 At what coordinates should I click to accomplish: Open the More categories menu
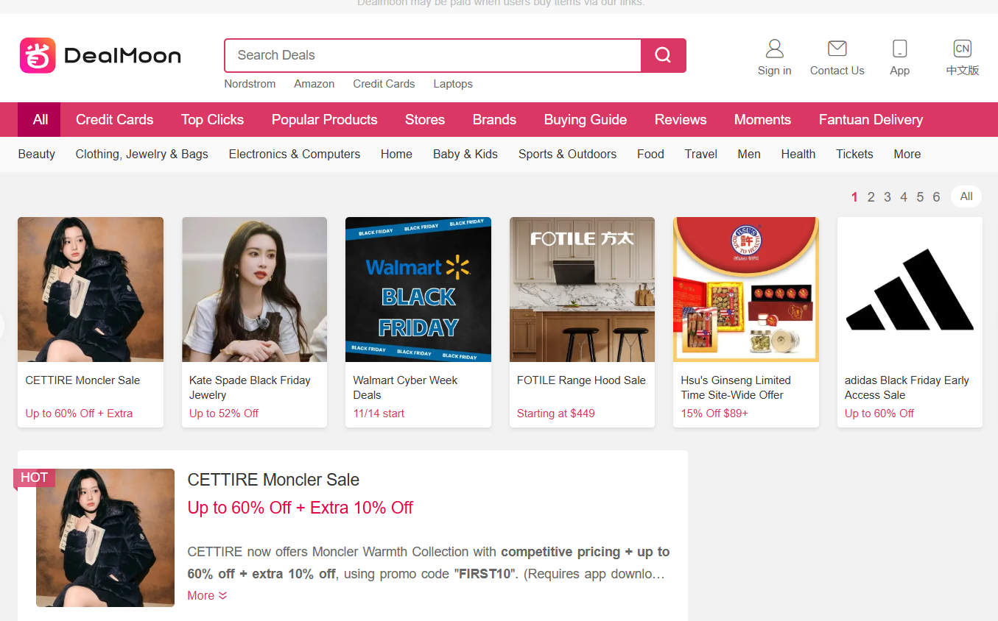[907, 154]
